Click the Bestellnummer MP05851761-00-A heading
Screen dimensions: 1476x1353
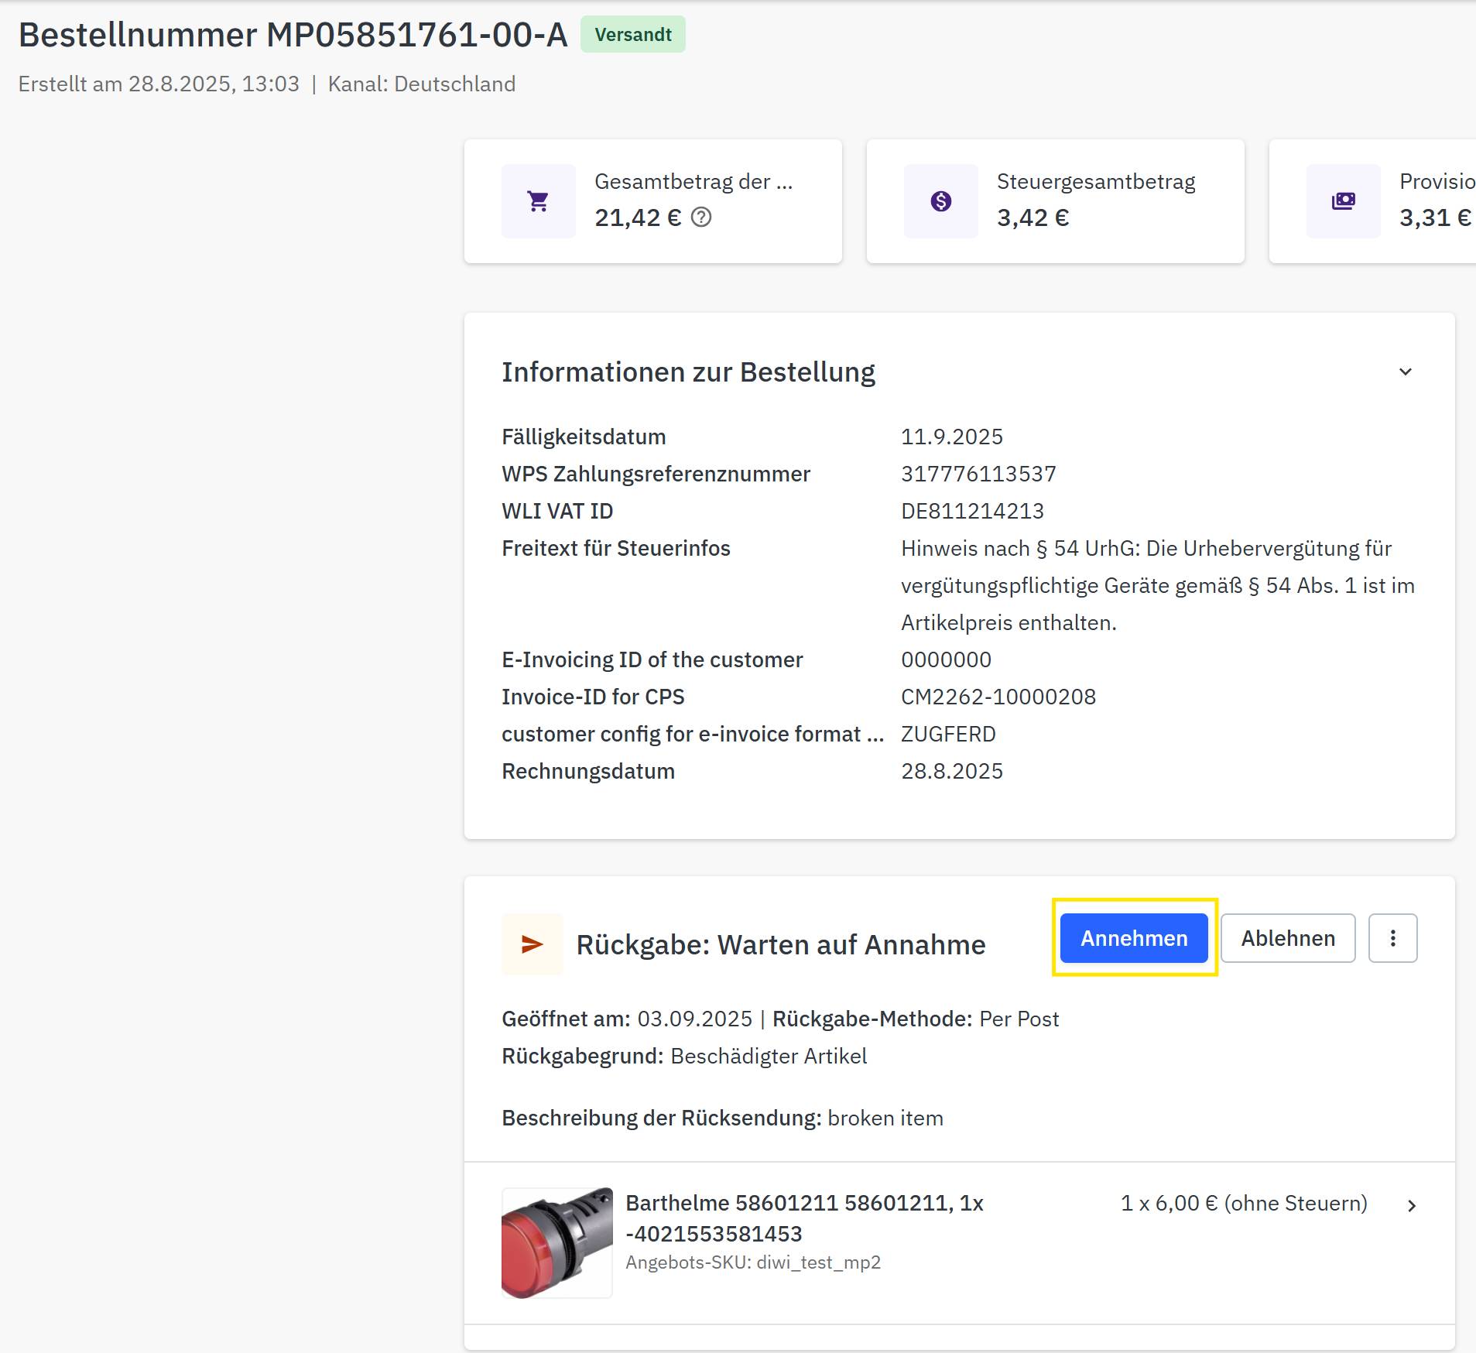coord(293,35)
